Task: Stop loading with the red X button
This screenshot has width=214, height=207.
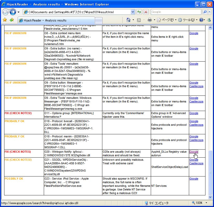Action: [146, 12]
